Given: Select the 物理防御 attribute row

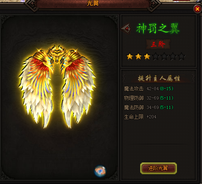Looking at the screenshot, I should (x=149, y=98).
